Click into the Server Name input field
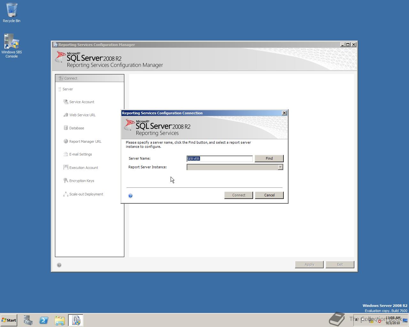 [220, 159]
